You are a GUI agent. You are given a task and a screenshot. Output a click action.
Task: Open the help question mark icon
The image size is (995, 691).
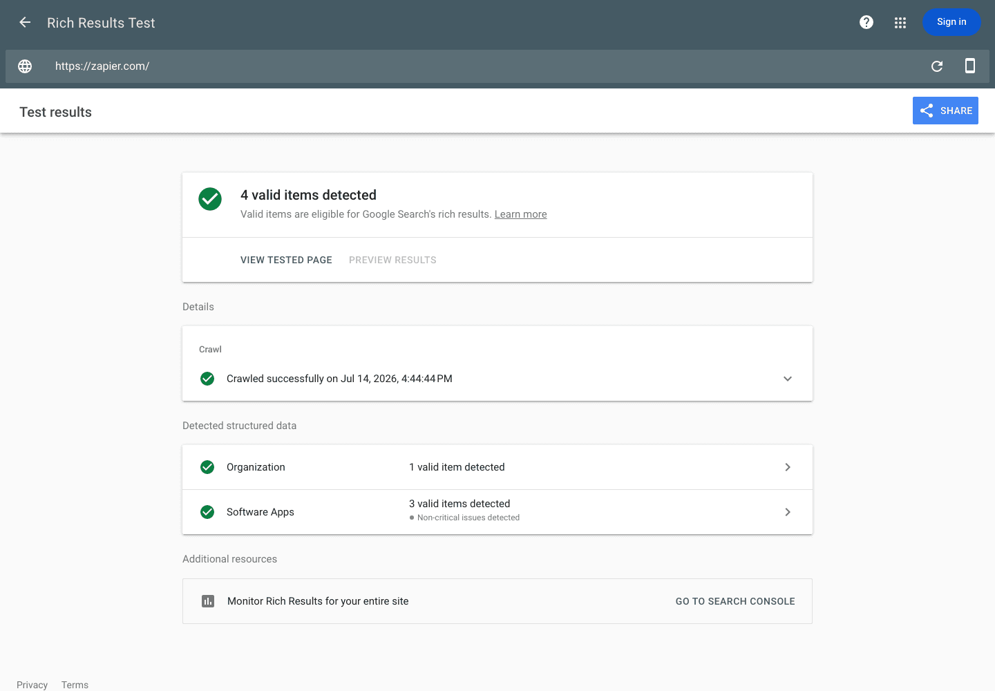[x=866, y=22]
